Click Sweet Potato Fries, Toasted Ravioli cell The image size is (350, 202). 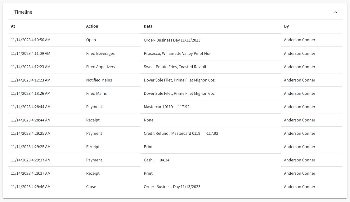(x=175, y=67)
